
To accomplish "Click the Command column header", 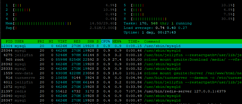I will 152,41.
